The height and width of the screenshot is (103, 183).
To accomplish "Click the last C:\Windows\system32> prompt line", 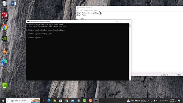I will coord(34,37).
